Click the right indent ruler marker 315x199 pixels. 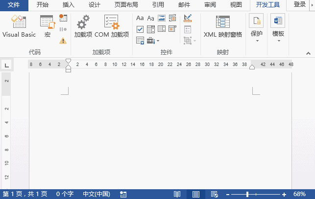click(x=252, y=67)
